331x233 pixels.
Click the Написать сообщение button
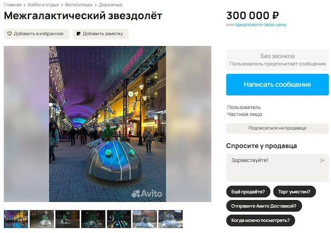coord(277,84)
